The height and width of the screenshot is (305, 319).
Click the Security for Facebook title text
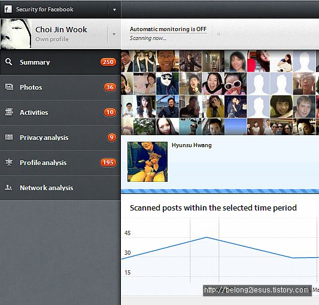coord(44,10)
